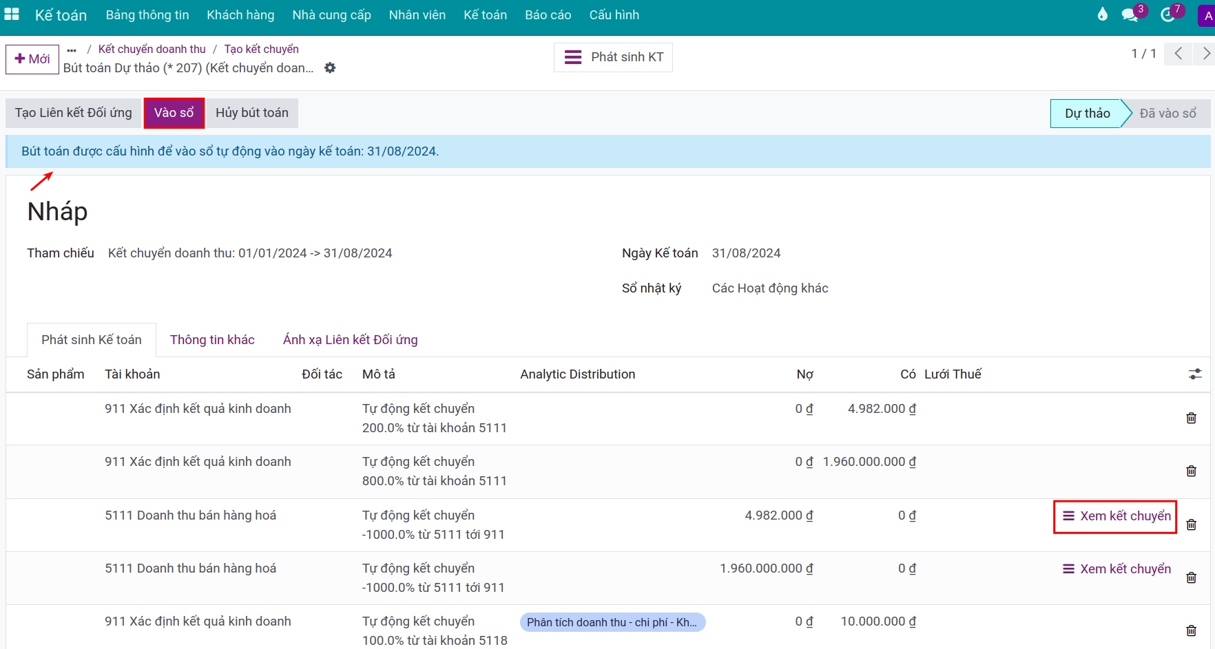
Task: Click Hủy bút toán button
Action: click(252, 113)
